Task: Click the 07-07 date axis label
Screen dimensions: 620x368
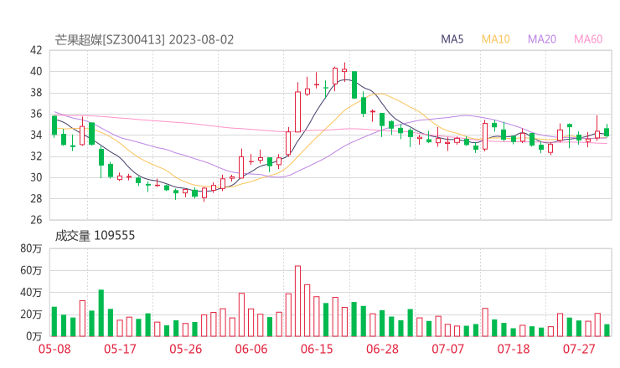Action: (447, 349)
